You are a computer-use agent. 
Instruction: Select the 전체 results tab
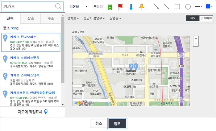coord(10,18)
